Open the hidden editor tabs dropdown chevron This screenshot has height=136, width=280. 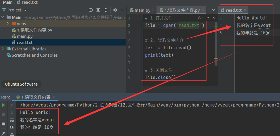click(213, 10)
